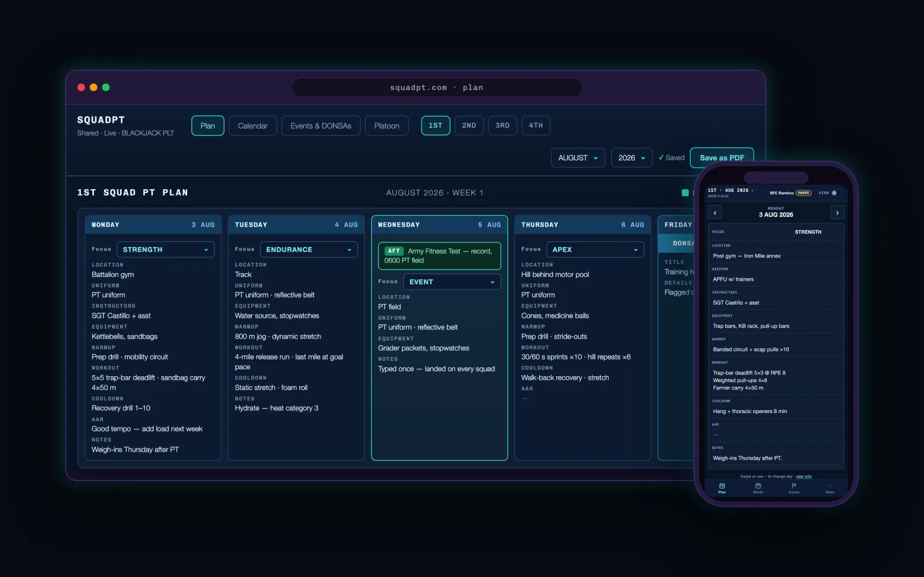Click the Saved checkmark indicator

(671, 158)
